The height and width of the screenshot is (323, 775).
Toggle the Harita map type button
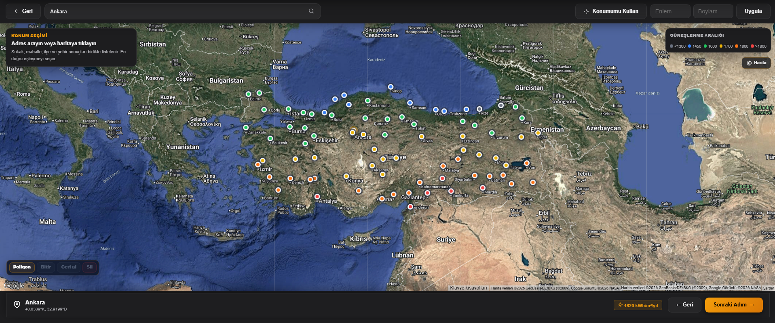pyautogui.click(x=756, y=63)
